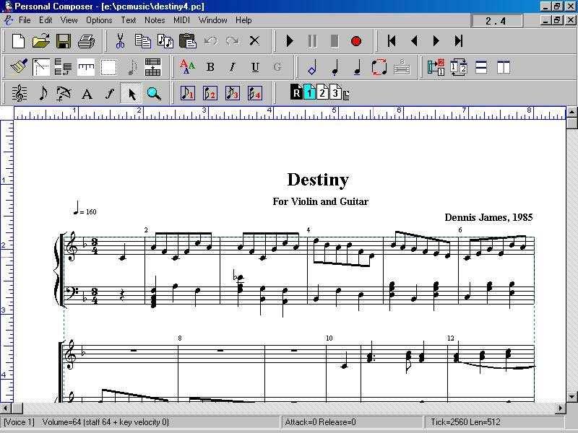Cut selection with the scissors icon

coord(120,41)
